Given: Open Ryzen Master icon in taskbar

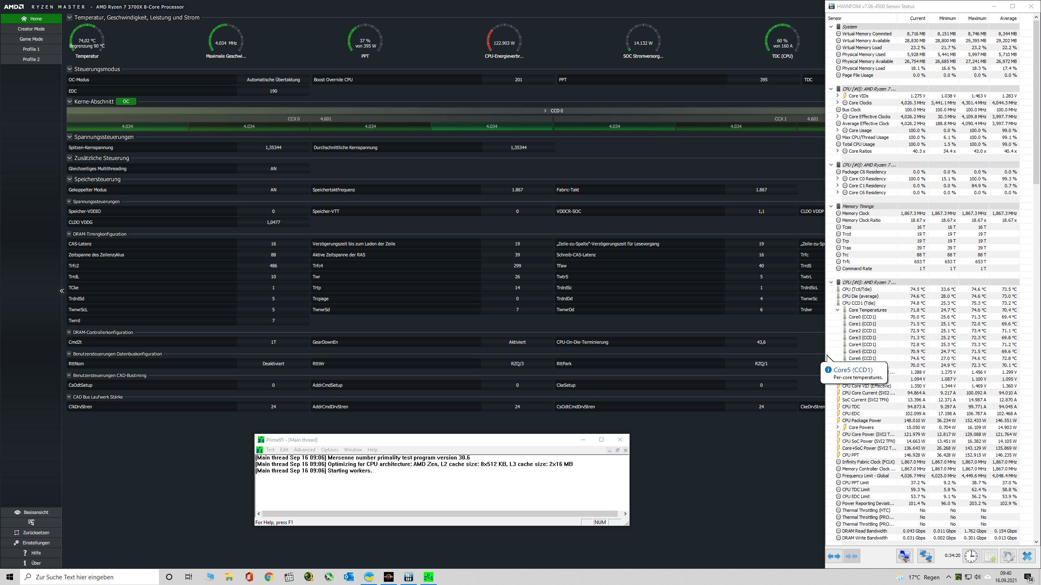Looking at the screenshot, I should pyautogui.click(x=389, y=577).
